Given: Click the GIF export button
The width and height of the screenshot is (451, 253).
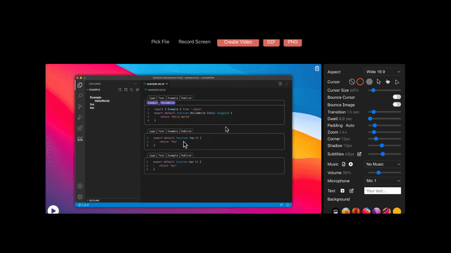Looking at the screenshot, I should (x=271, y=42).
